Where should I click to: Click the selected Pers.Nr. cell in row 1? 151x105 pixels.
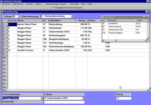point(12,24)
